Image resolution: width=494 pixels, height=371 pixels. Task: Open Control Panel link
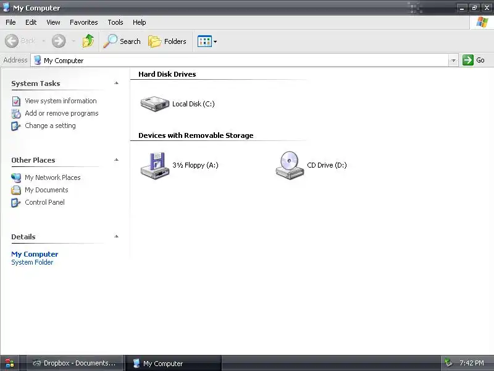tap(44, 202)
